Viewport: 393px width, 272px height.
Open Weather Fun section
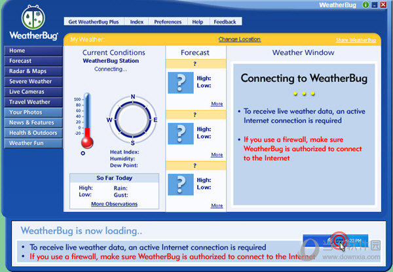point(33,143)
